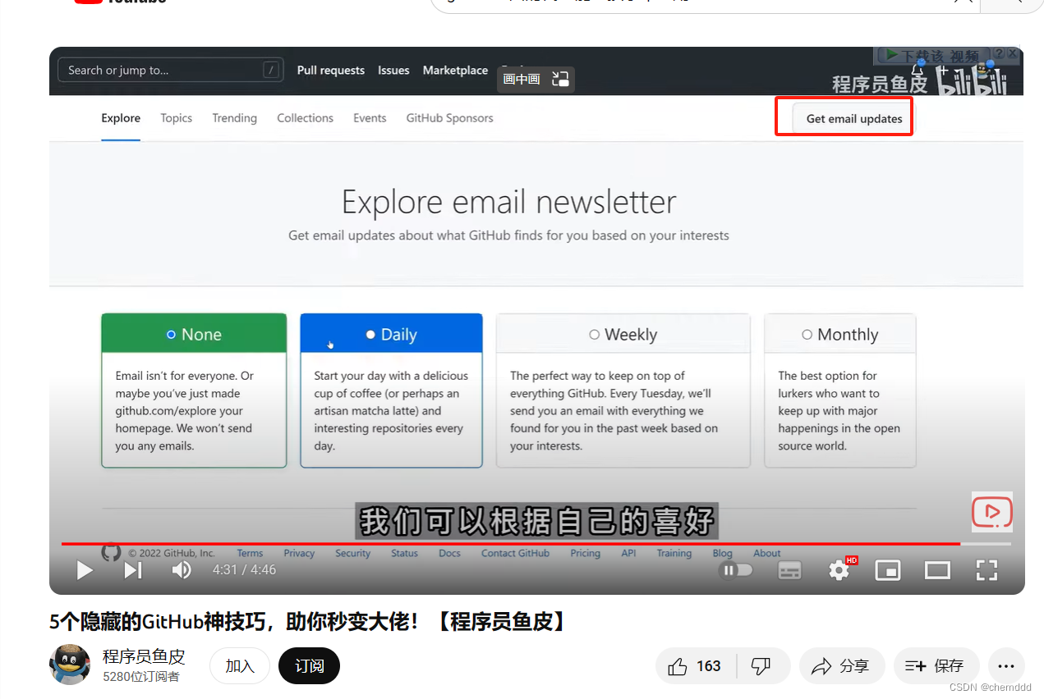Open the API footer link
Screen dimensions: 1044x699
point(628,553)
